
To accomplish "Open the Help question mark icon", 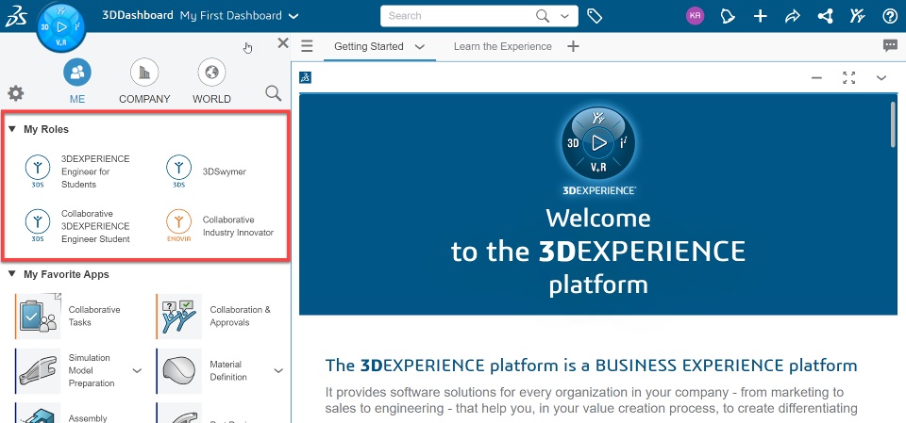I will point(890,16).
